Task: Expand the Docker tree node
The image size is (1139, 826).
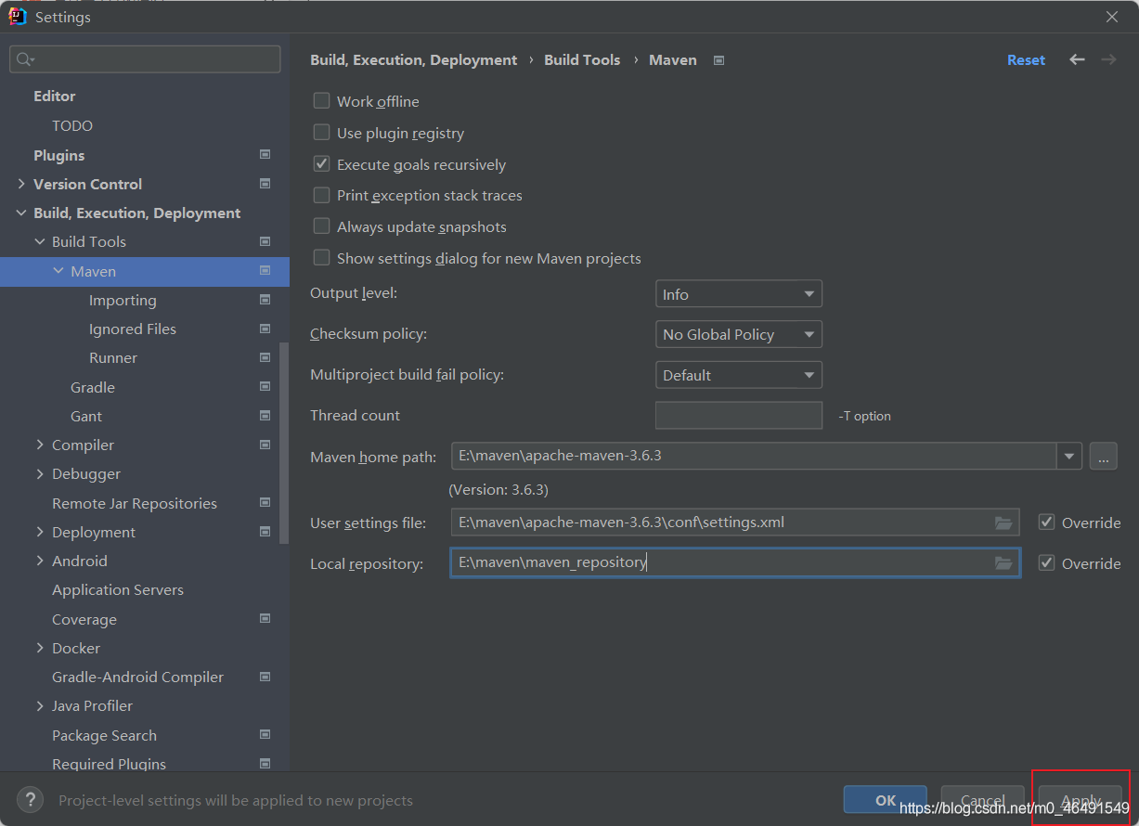Action: pyautogui.click(x=40, y=648)
